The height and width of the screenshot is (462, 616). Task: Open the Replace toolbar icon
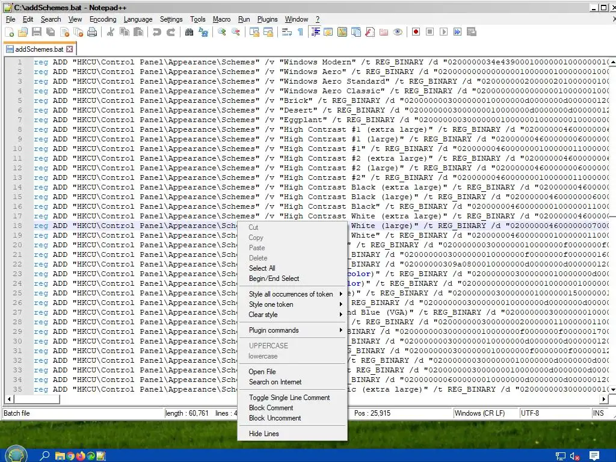point(203,32)
